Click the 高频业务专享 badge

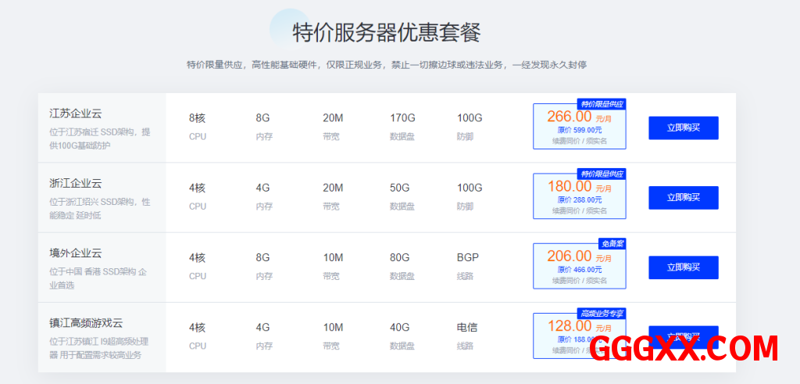point(602,314)
